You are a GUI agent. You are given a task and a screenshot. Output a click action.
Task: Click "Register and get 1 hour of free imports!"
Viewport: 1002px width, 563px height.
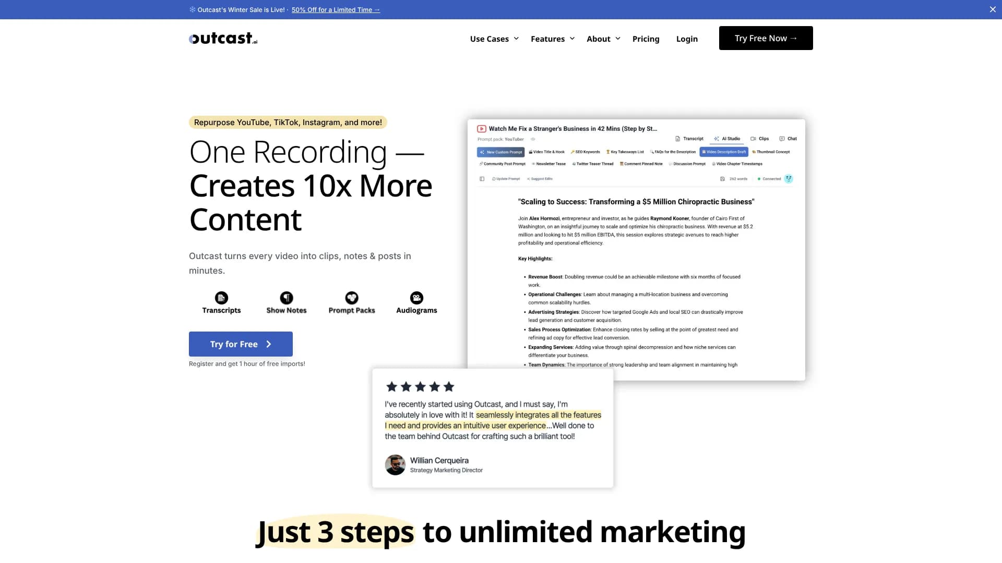(247, 364)
